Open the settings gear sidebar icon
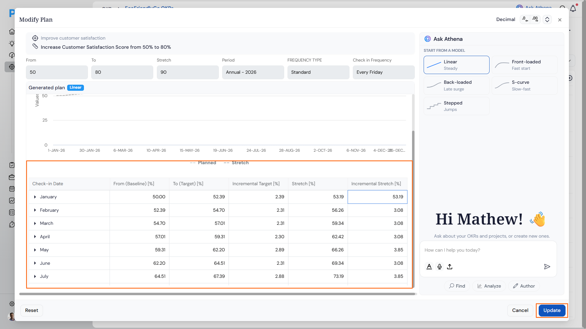 coord(12,304)
